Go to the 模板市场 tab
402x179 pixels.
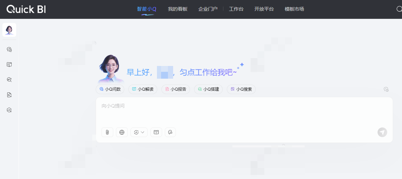(294, 9)
